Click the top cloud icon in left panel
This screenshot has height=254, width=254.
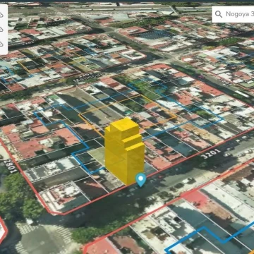click(x=1, y=15)
